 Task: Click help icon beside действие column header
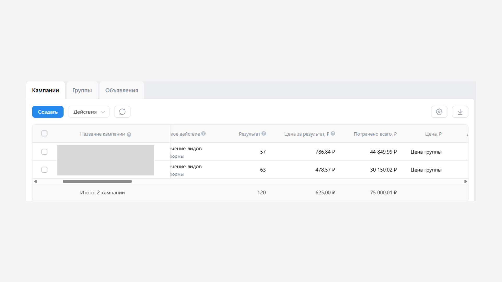(203, 133)
